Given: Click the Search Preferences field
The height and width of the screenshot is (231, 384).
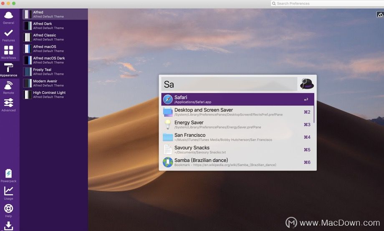Looking at the screenshot, I should click(x=327, y=3).
